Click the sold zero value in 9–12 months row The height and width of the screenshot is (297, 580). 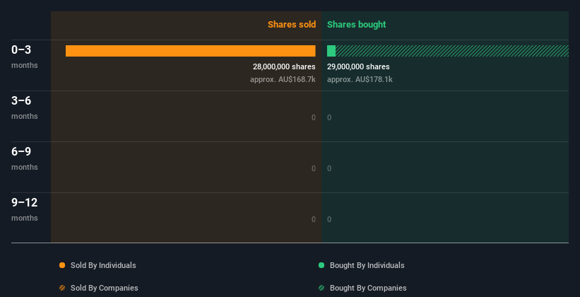[314, 219]
